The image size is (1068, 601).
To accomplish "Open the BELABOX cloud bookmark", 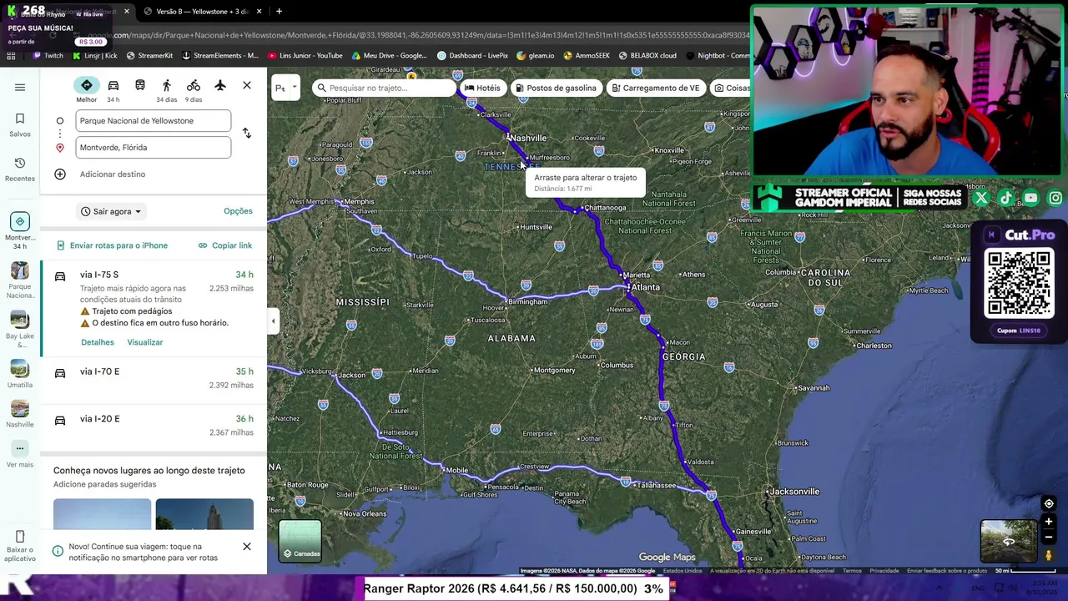I will click(647, 56).
